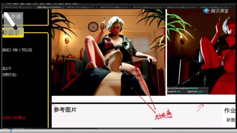Open the 图像(I) menu
The height and width of the screenshot is (133, 237).
(22, 4)
